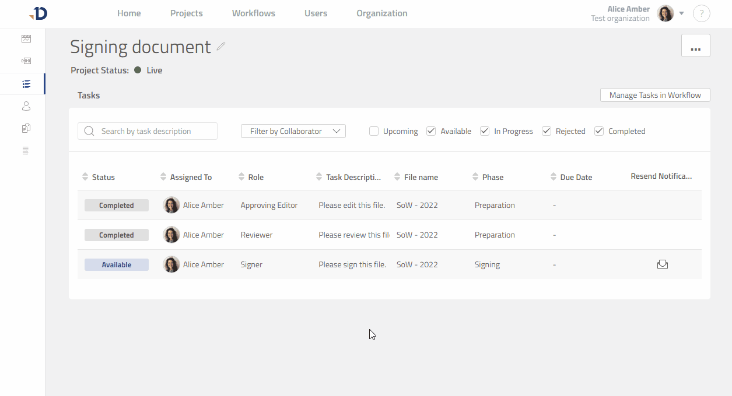
Task: Click the task description search field
Action: [x=147, y=131]
